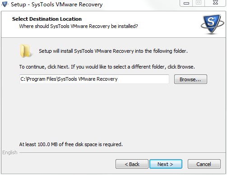Click the greyed-out maximize button
Screen dimensions: 227x175
pos(199,3)
